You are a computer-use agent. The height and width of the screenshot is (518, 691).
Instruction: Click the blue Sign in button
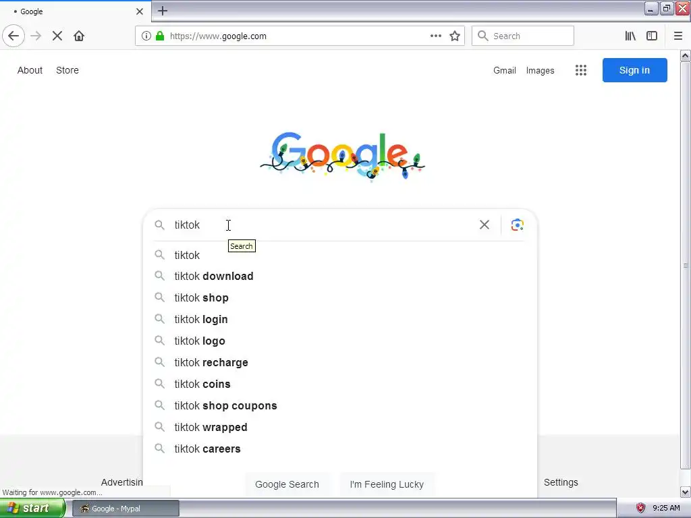634,70
